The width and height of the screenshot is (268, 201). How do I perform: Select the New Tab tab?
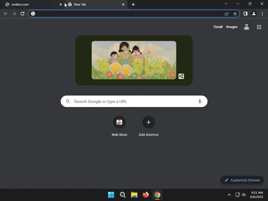[x=96, y=4]
